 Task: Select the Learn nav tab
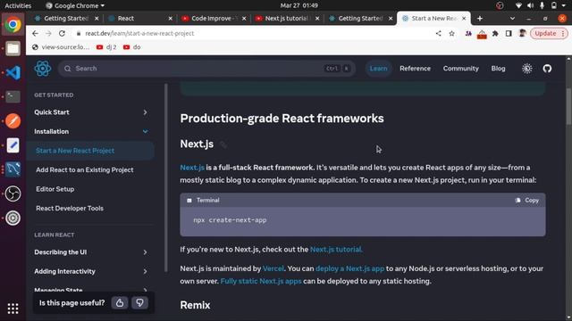click(378, 69)
